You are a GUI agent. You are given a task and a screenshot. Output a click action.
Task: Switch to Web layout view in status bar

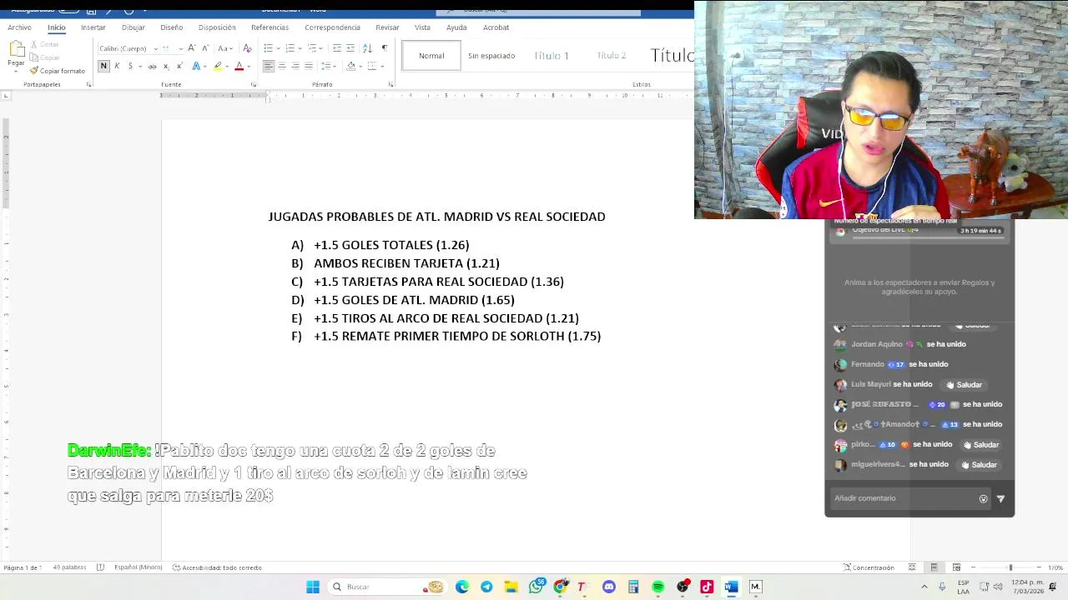[x=956, y=567]
